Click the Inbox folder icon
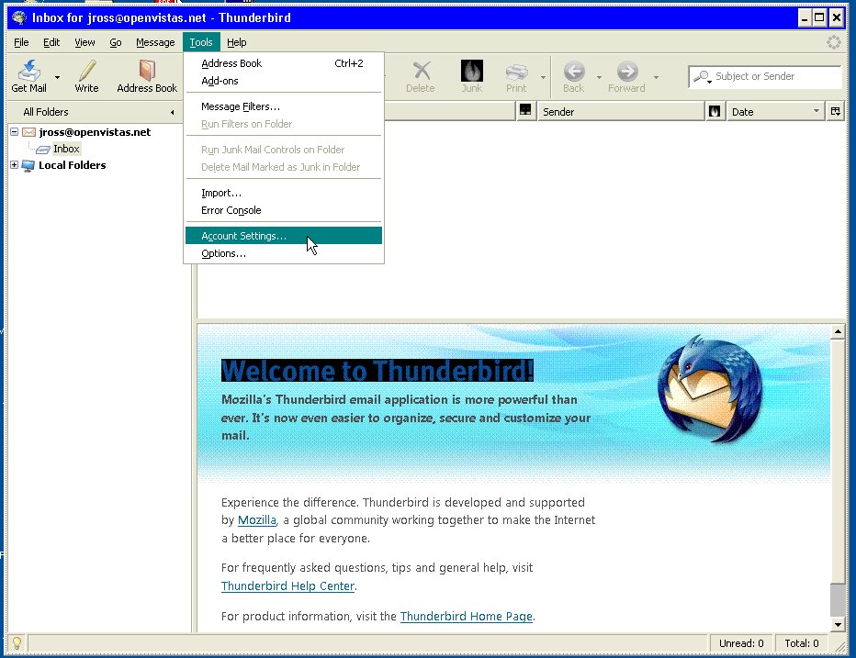Viewport: 856px width, 658px height. 43,149
